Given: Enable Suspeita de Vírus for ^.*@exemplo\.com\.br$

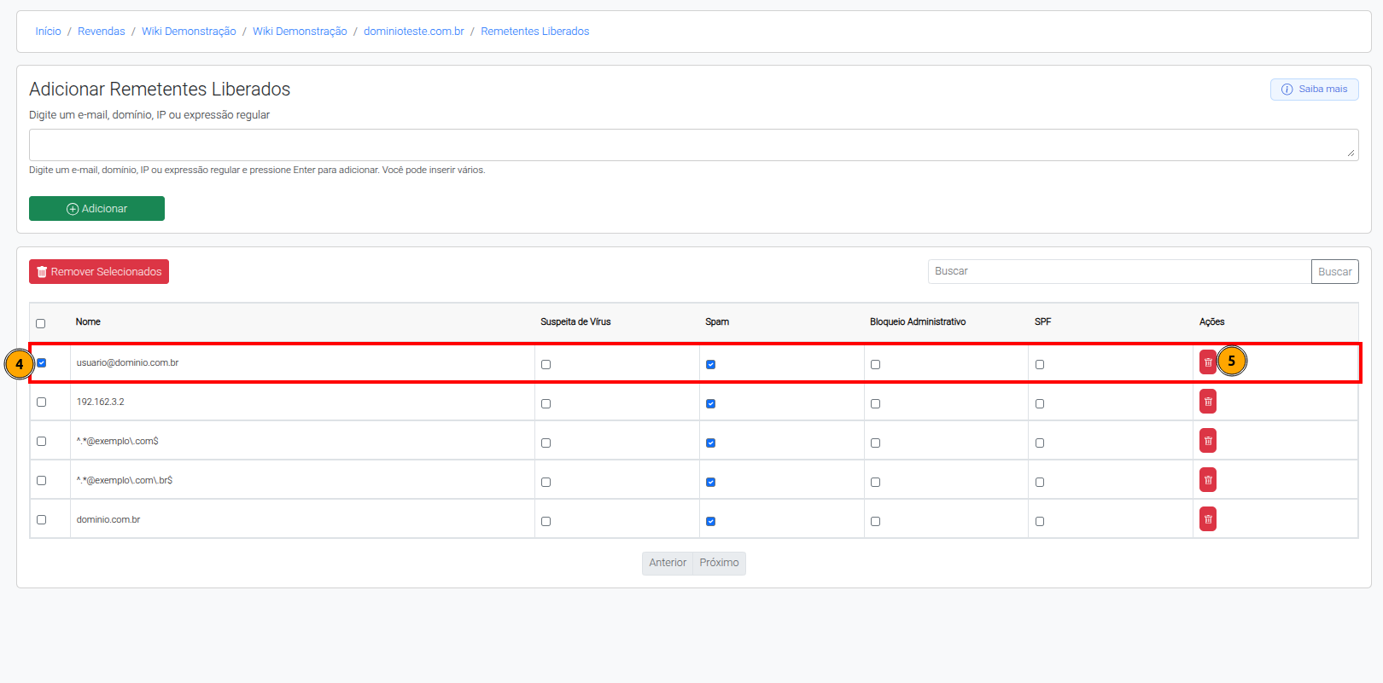Looking at the screenshot, I should click(546, 482).
